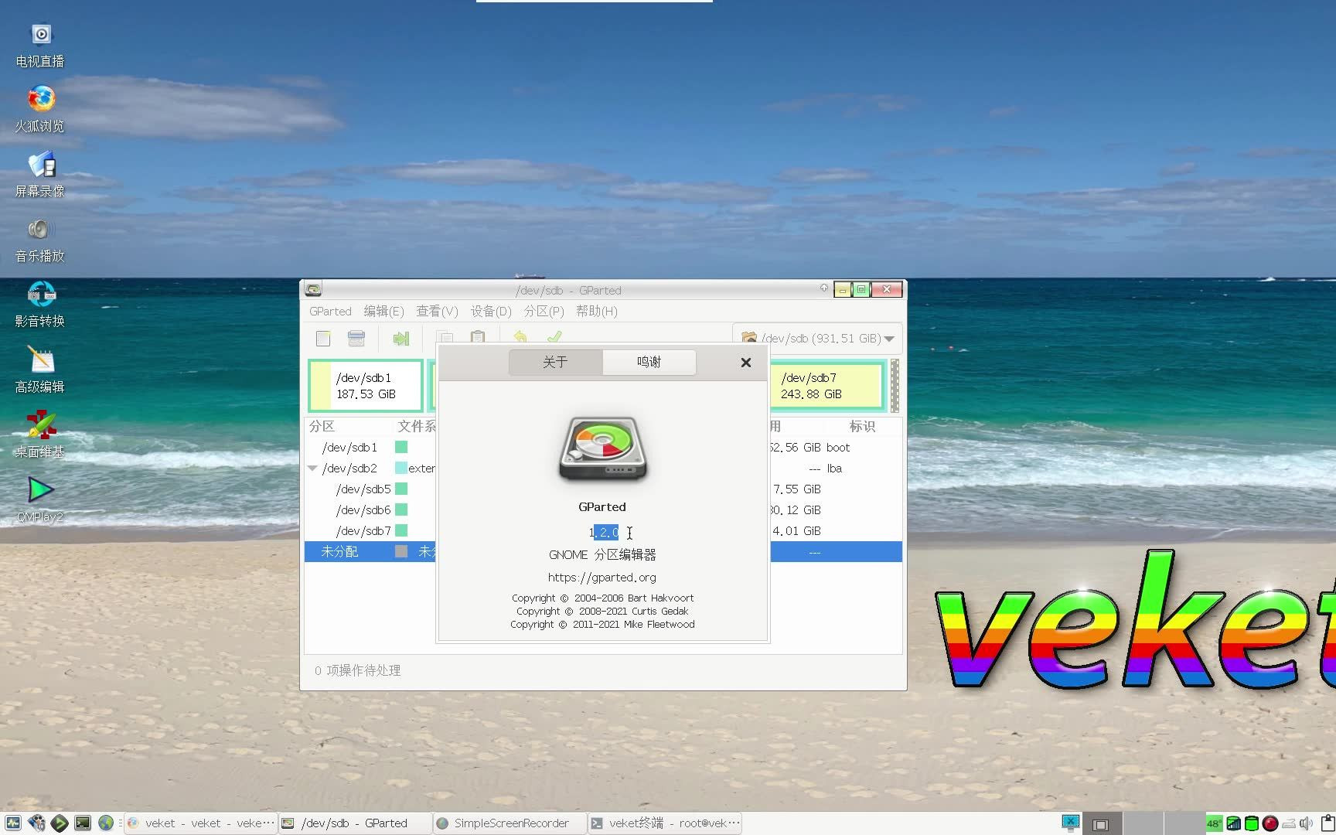Click the delete partition toolbar icon

(x=356, y=339)
